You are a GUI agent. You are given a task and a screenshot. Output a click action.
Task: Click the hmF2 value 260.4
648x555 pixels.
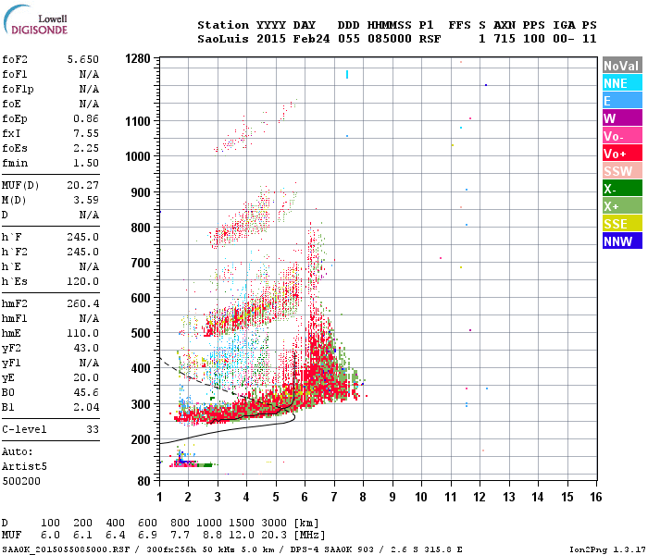coord(83,304)
